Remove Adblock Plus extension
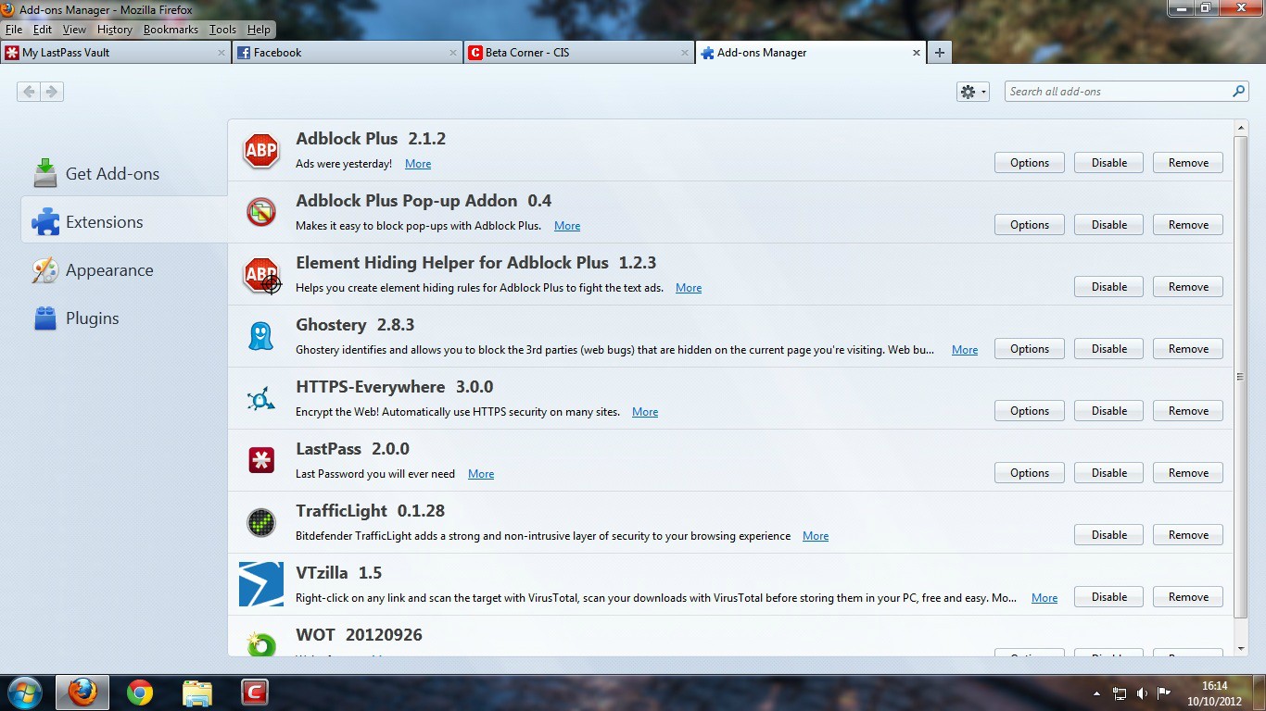The width and height of the screenshot is (1266, 711). point(1188,163)
